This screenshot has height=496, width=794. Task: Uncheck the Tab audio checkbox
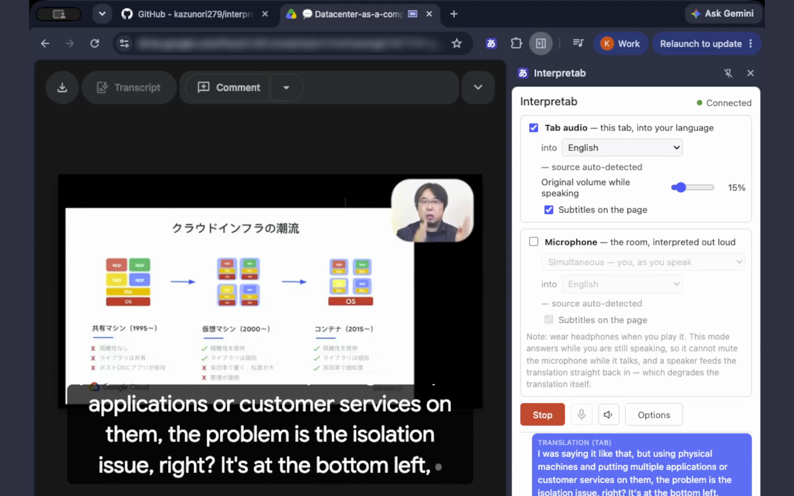pyautogui.click(x=533, y=128)
